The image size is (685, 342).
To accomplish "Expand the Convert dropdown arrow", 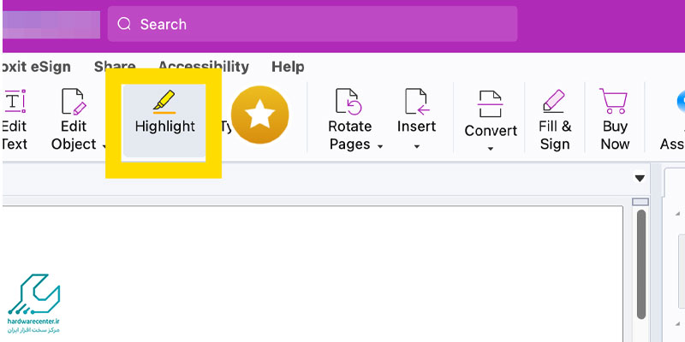I will pos(490,149).
